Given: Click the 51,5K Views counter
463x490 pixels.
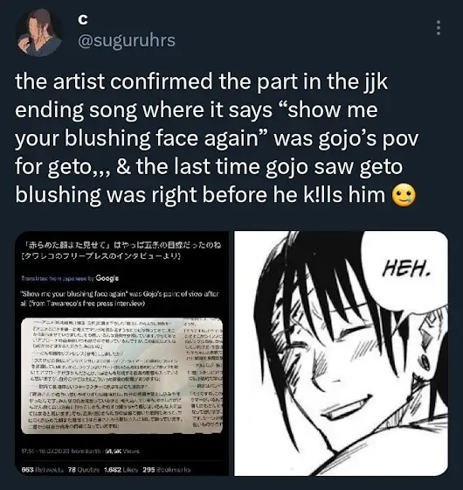Looking at the screenshot, I should pos(122,451).
